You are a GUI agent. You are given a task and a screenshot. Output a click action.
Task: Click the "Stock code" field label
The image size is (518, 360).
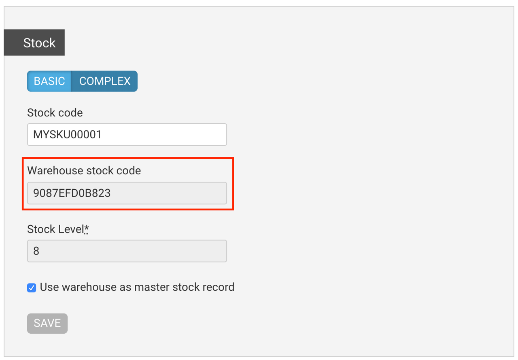[x=55, y=112]
